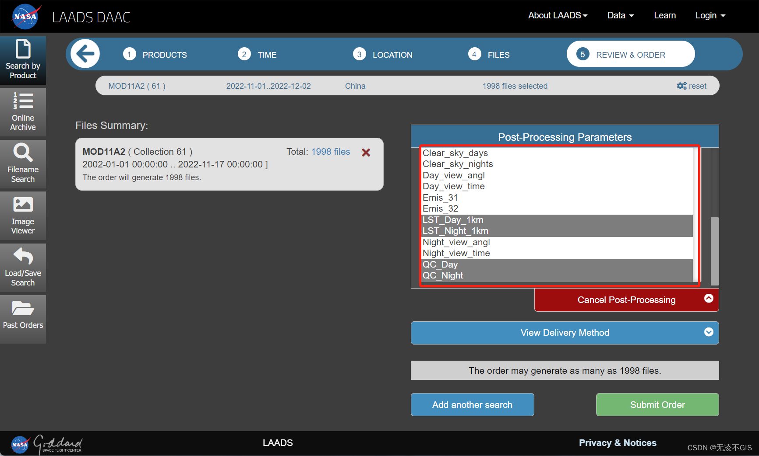Select Night_view_angl parameter
Viewport: 759px width, 456px height.
[x=557, y=242]
